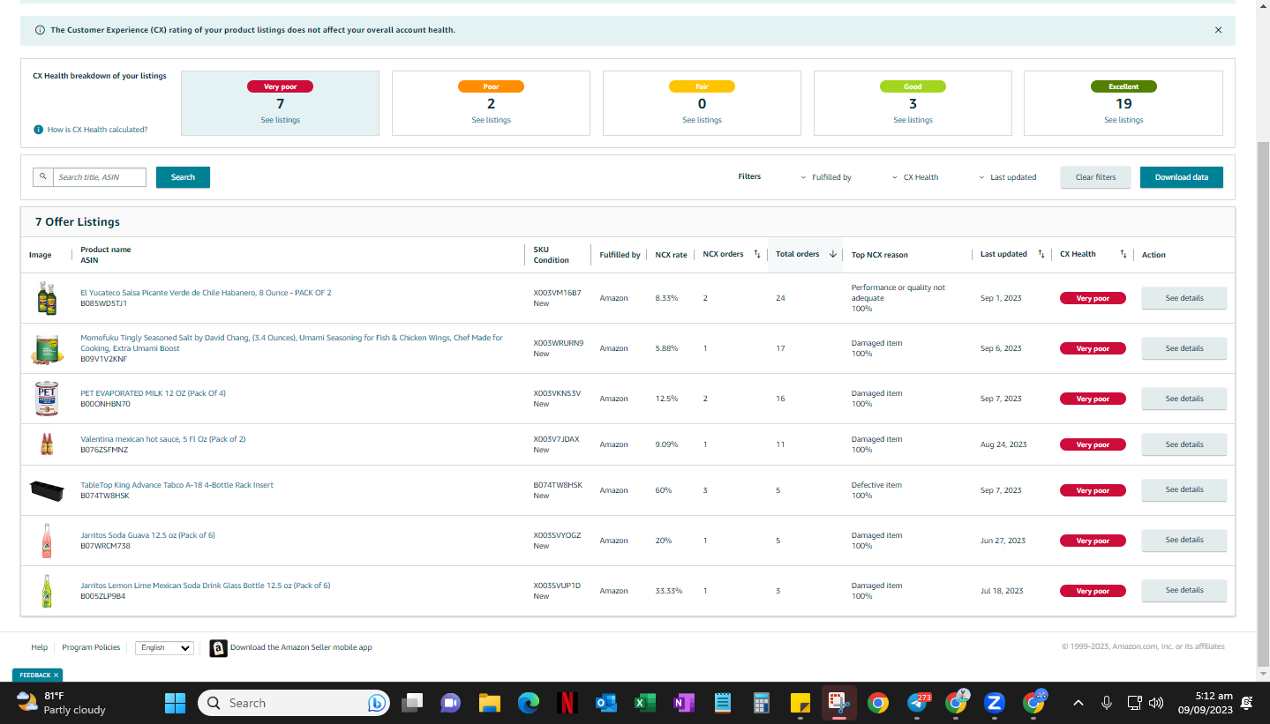This screenshot has width=1270, height=724.
Task: Focus the Search title, ASIN input field
Action: (99, 177)
